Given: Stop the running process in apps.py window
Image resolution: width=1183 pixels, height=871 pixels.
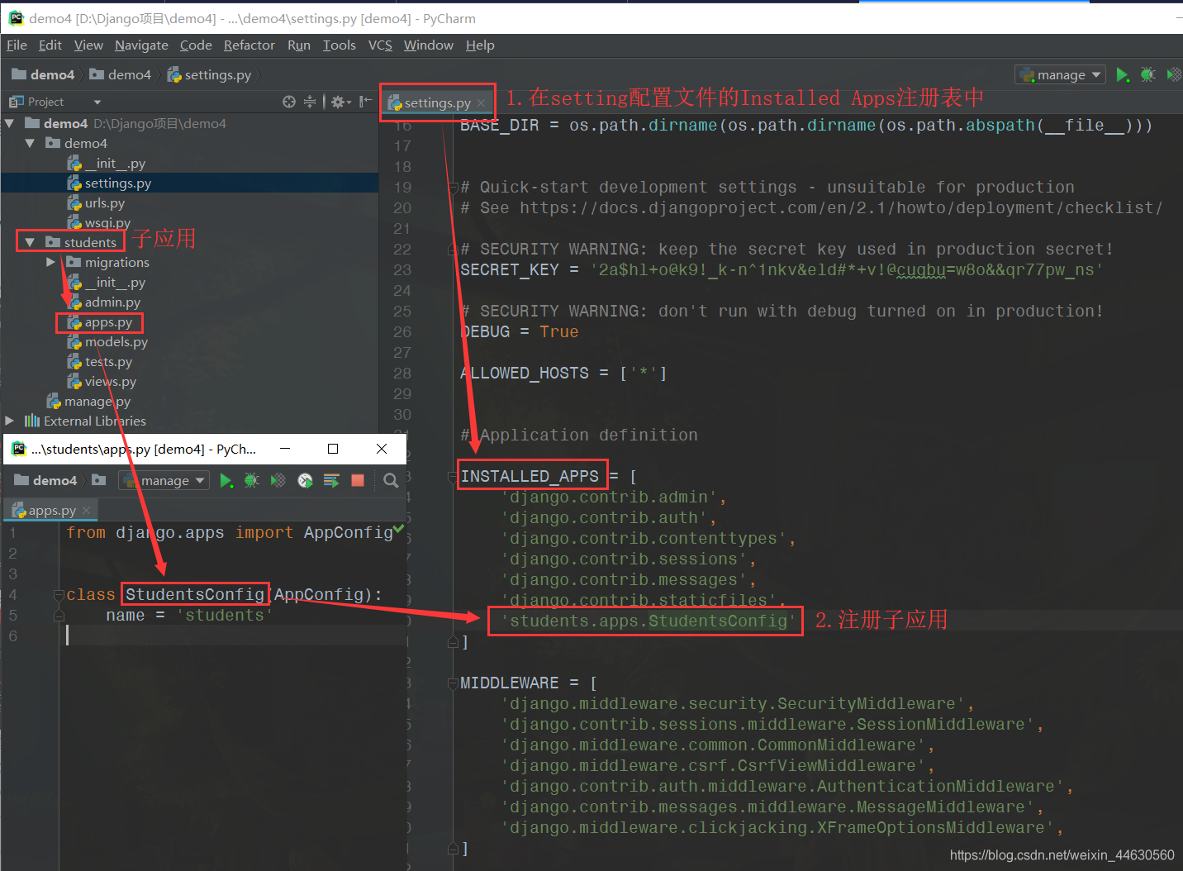Looking at the screenshot, I should pos(358,480).
